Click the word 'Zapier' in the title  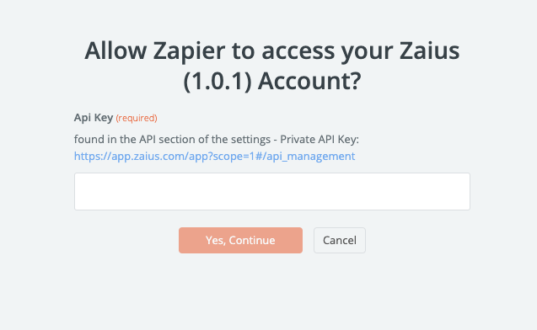(189, 51)
